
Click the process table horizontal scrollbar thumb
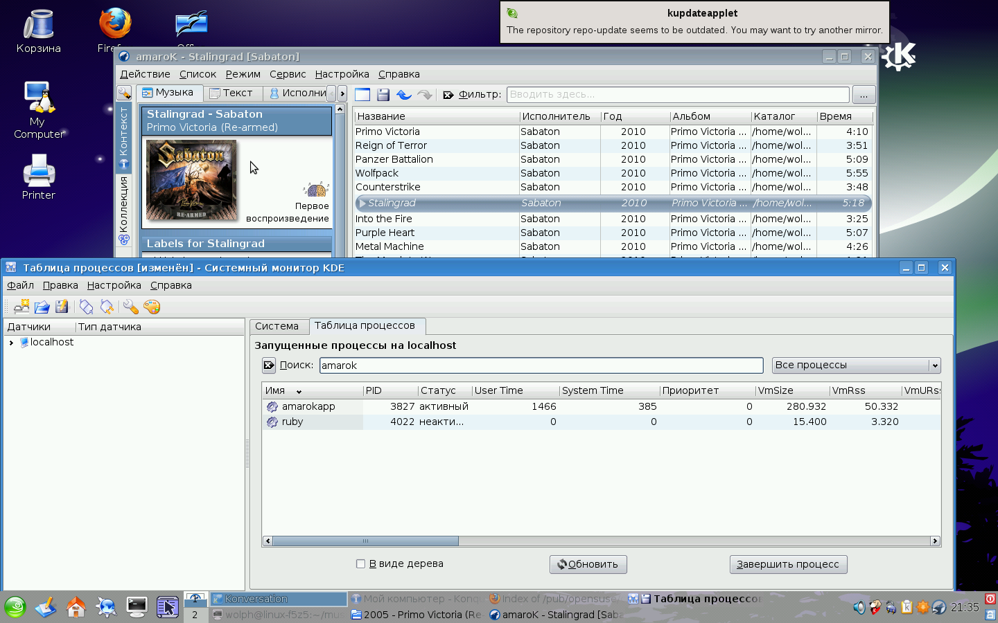point(365,541)
